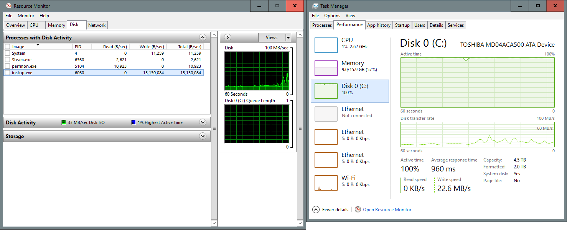This screenshot has width=567, height=230.
Task: Click the Disk throughput graph in Resource Monitor
Action: click(x=257, y=71)
